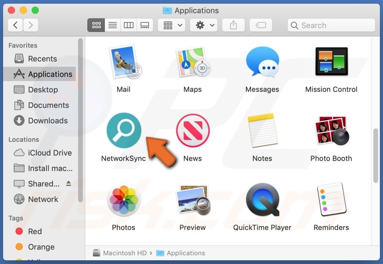383x264 pixels.
Task: Filter by the Orange tag
Action: tap(40, 247)
